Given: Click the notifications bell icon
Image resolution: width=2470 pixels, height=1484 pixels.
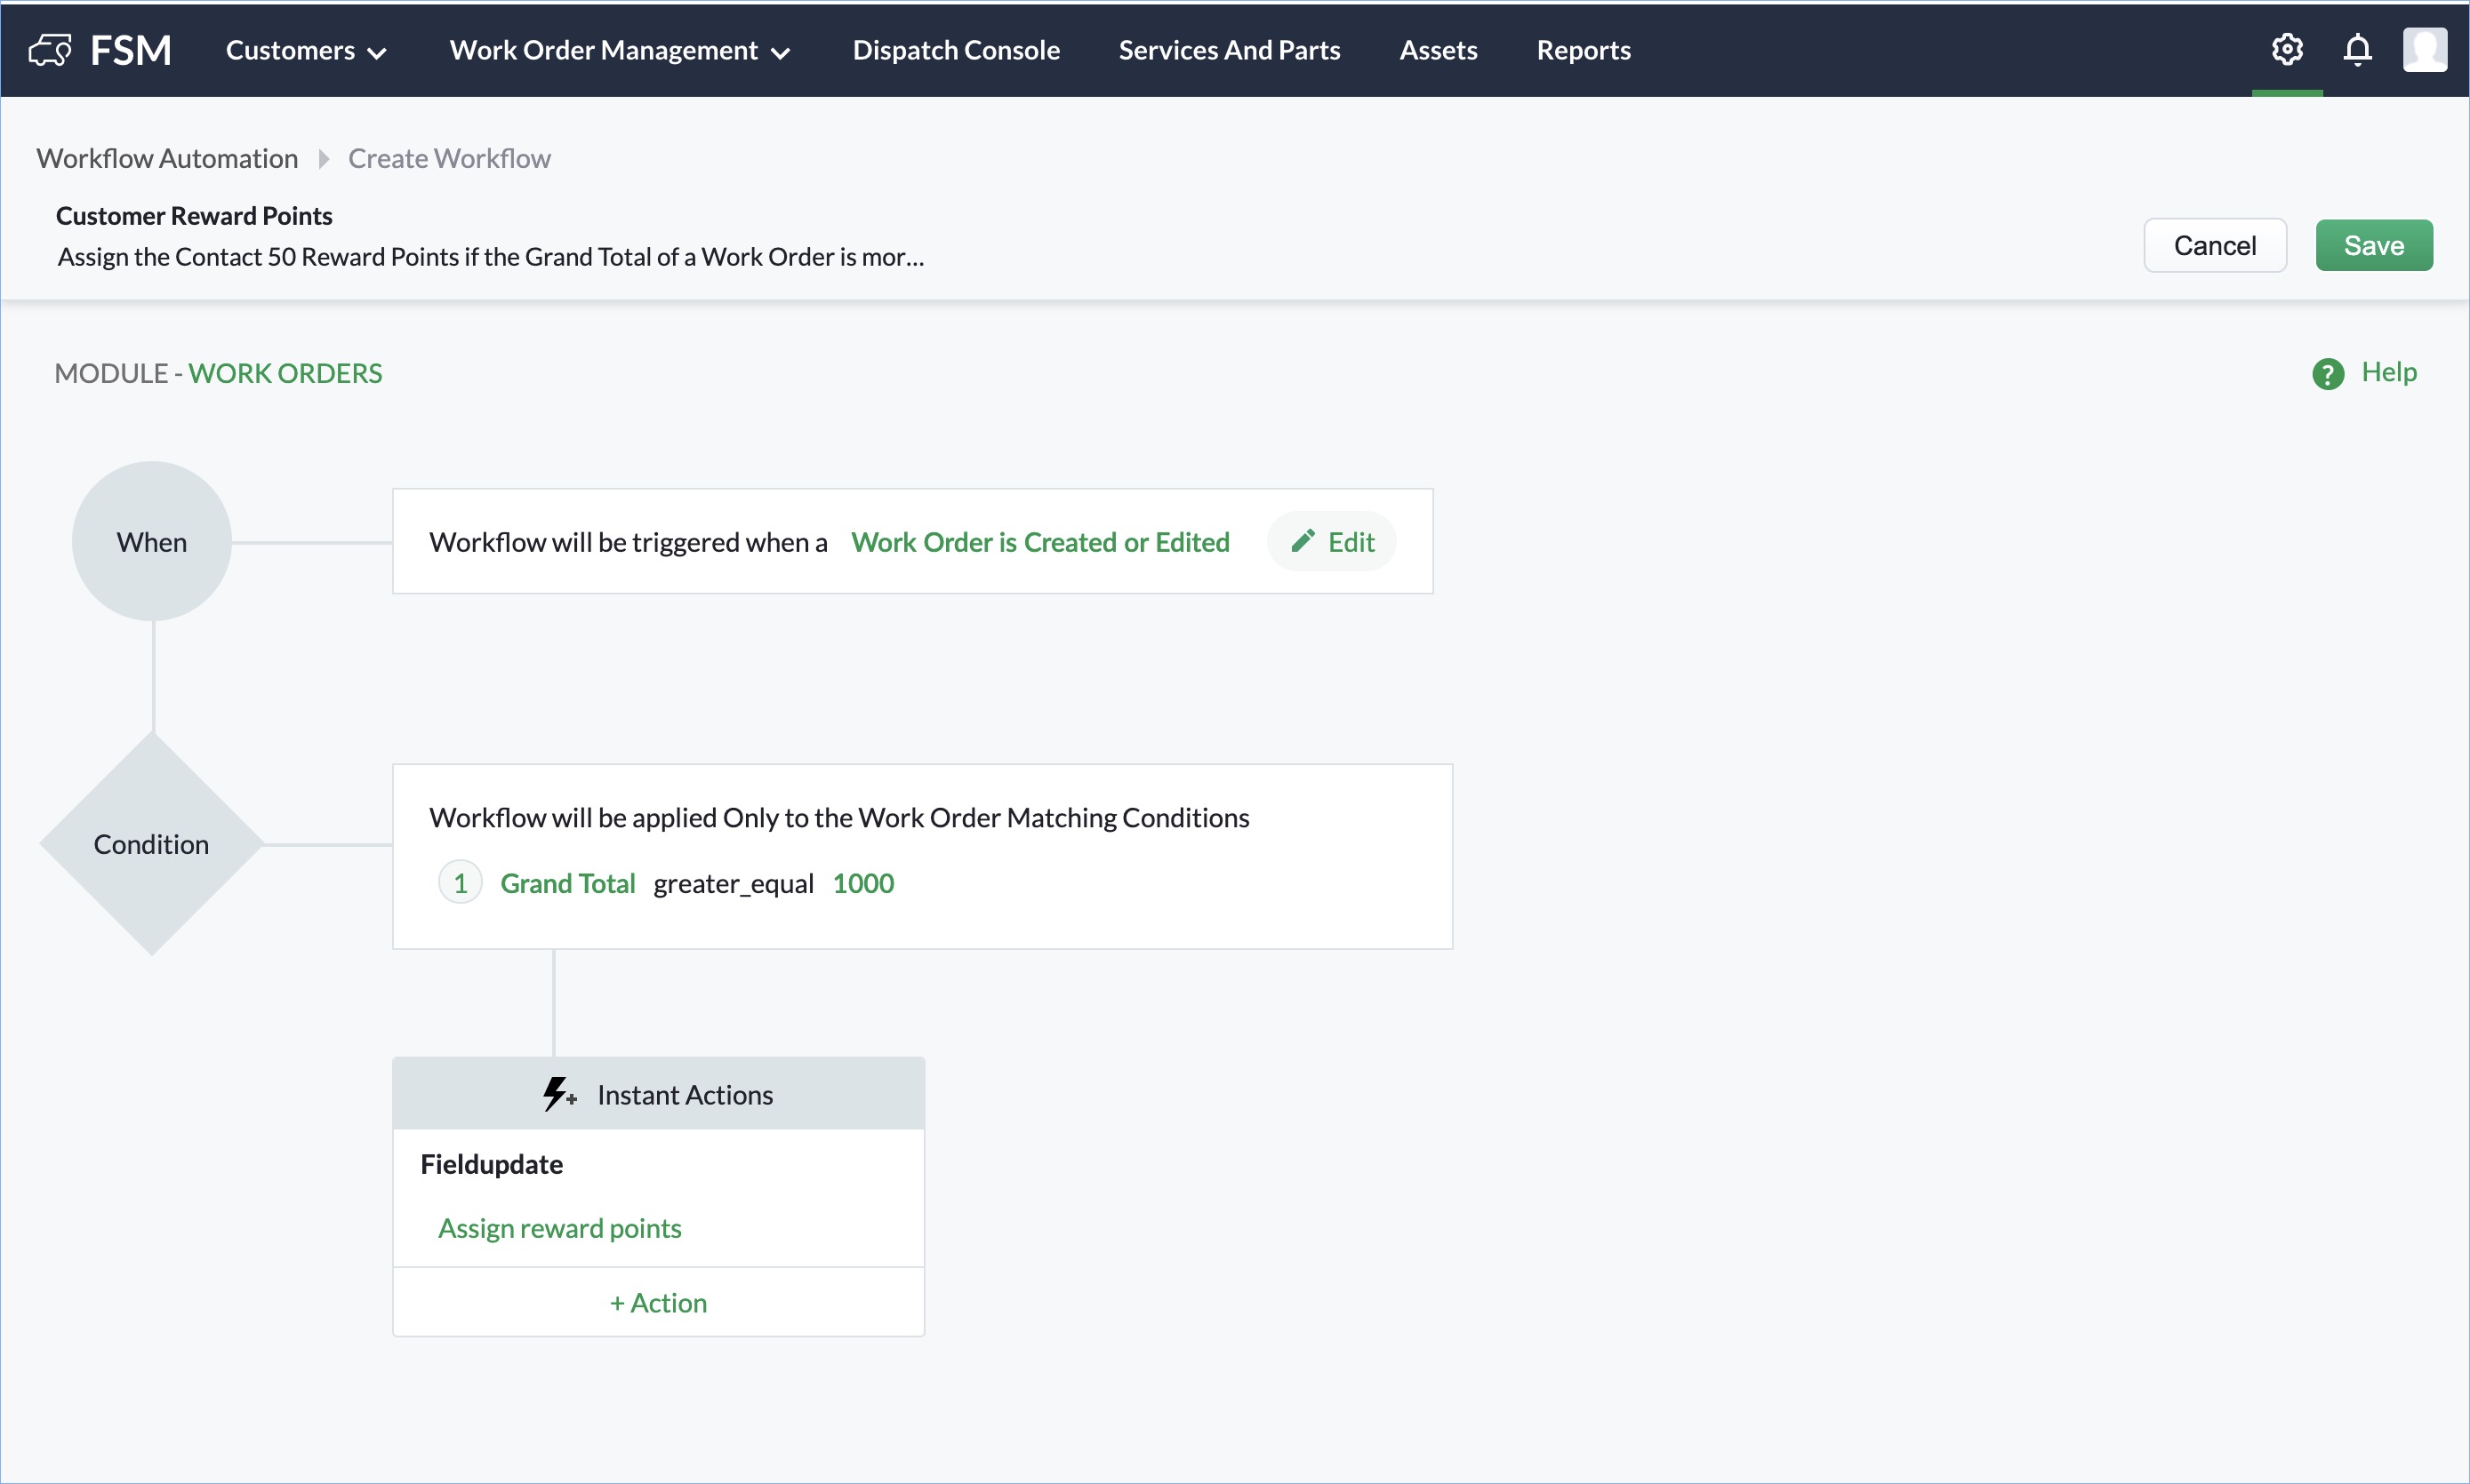Looking at the screenshot, I should tap(2357, 49).
